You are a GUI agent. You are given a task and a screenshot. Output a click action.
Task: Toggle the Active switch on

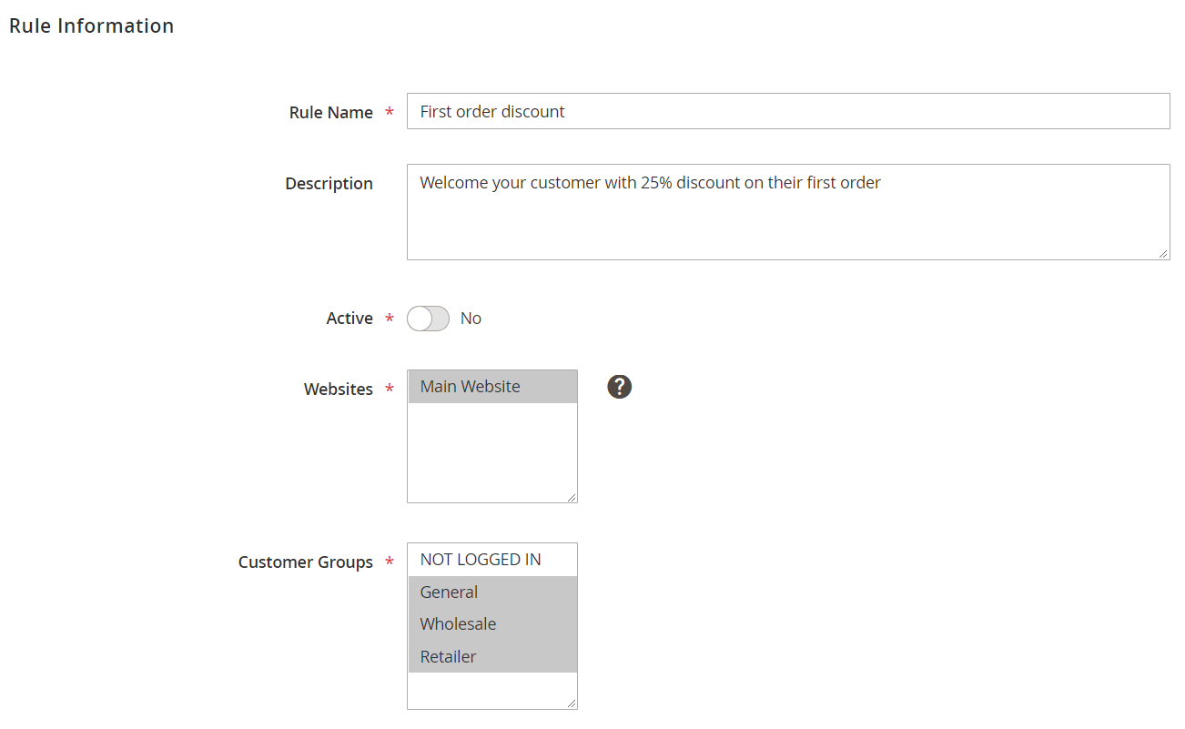[428, 319]
